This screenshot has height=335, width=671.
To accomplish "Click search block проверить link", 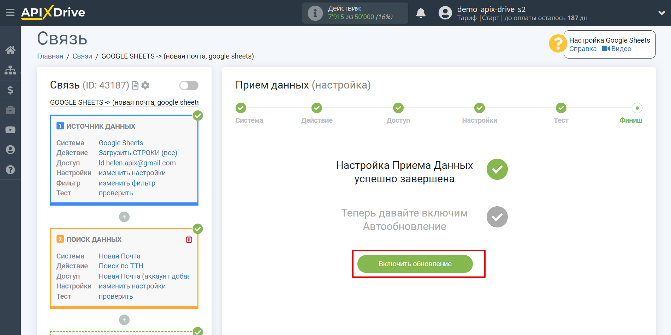I will (116, 296).
